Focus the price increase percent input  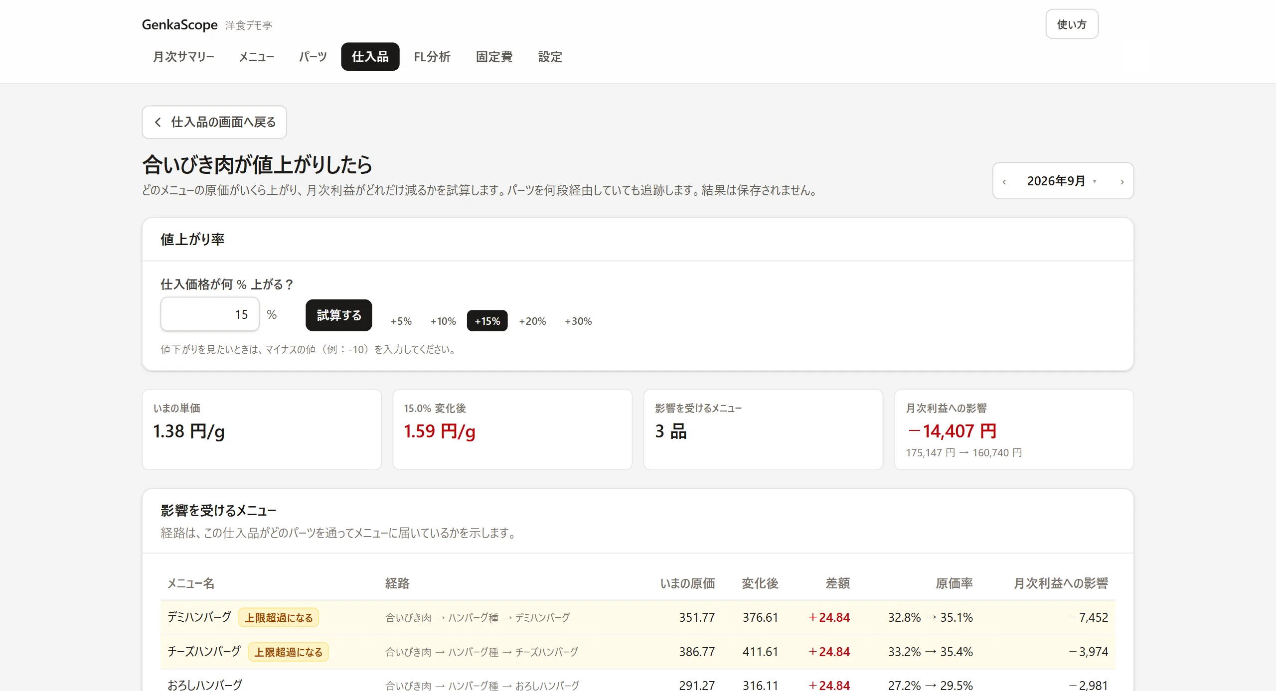pos(210,314)
